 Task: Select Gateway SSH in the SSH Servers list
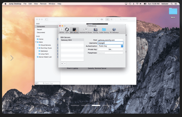tap(72, 40)
